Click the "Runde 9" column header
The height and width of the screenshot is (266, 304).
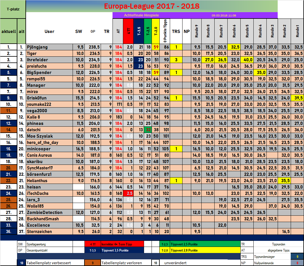[197, 31]
